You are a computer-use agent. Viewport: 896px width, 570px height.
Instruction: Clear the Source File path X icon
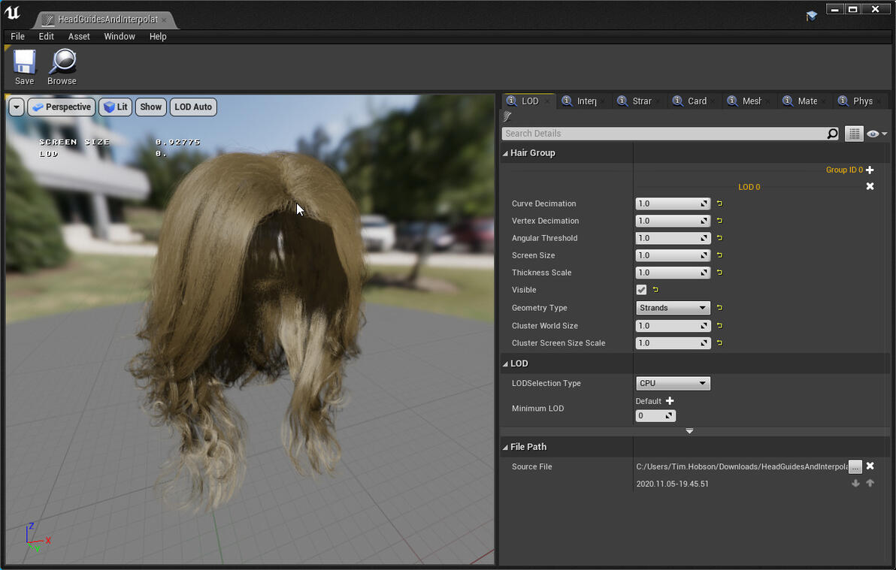tap(870, 466)
